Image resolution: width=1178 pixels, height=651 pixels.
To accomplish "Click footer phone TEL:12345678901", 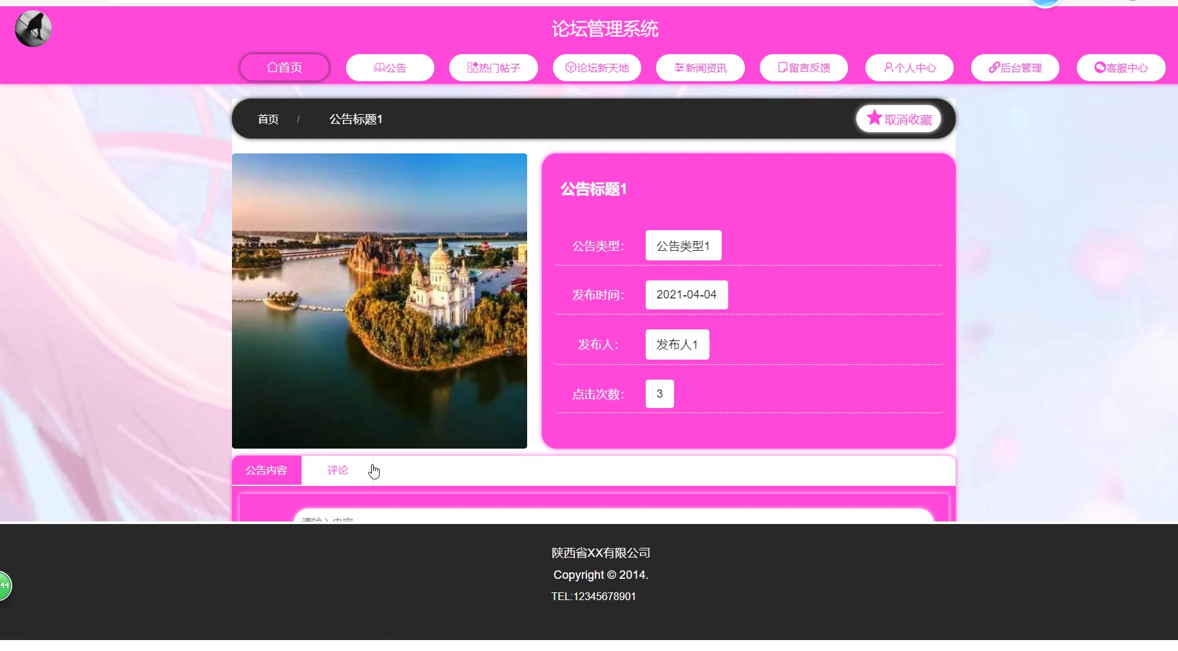I will pos(594,596).
